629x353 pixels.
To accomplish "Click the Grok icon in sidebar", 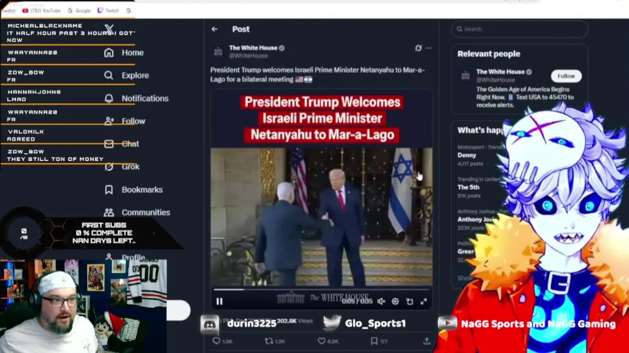I will click(109, 167).
